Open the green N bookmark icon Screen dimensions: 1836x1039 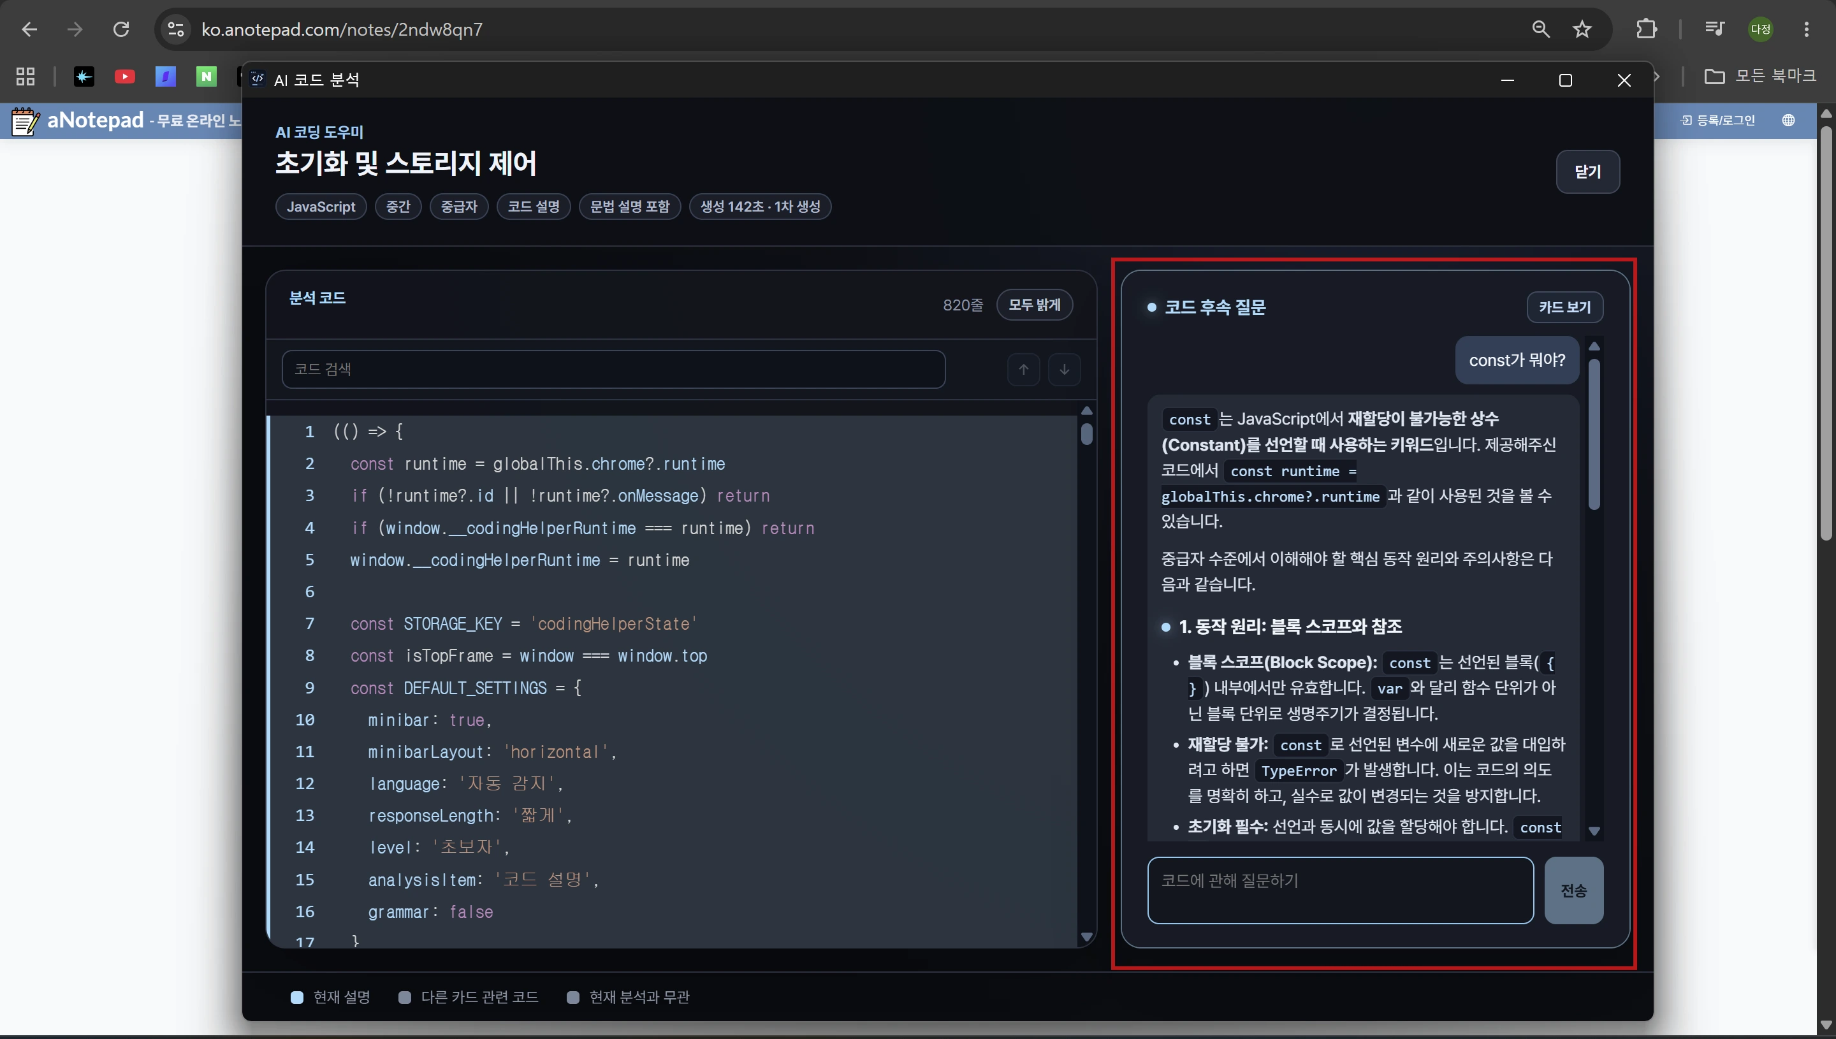206,76
